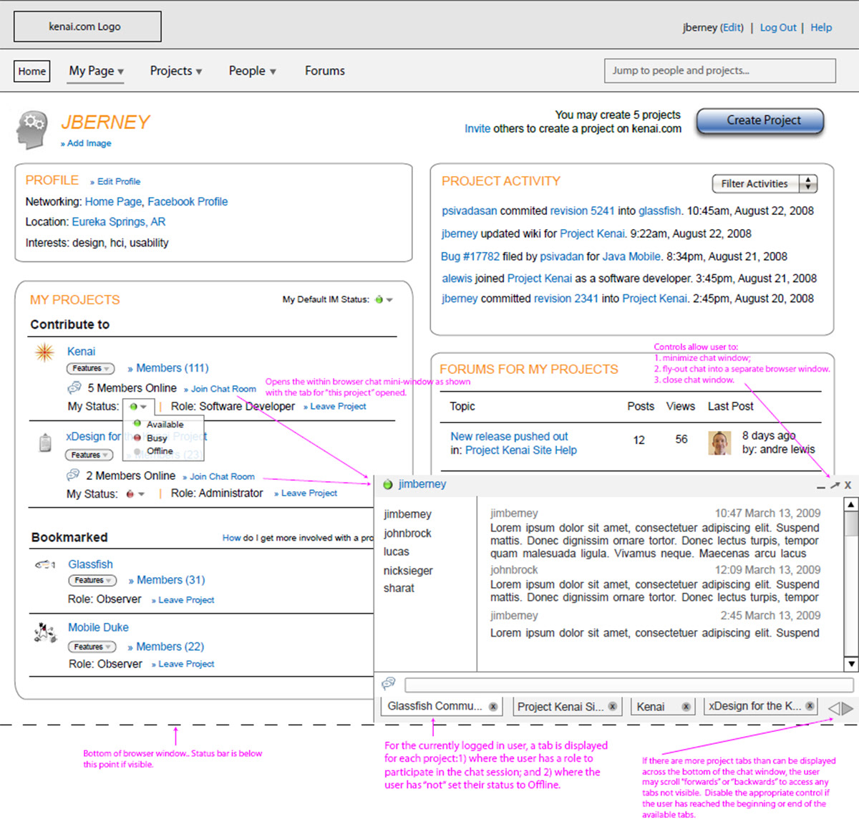Screen dimensions: 859x835
Task: Click chat scrollbar thumb
Action: coord(851,523)
